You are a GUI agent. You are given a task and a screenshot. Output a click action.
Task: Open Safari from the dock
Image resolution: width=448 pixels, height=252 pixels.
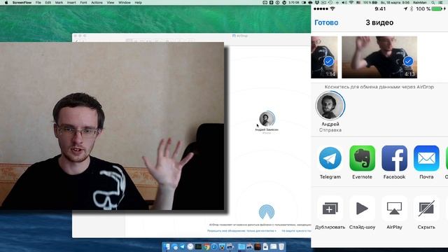[x=214, y=246]
